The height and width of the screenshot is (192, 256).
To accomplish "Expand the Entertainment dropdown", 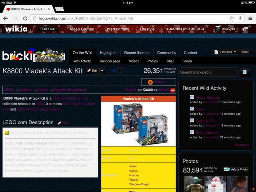I will (x=118, y=29).
